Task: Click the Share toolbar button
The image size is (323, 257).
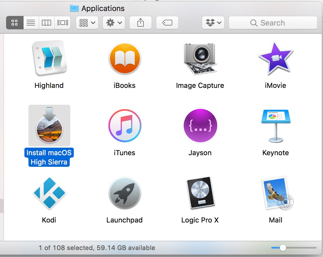Action: pos(141,23)
